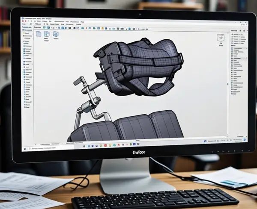Click the gear icon in right panel header
This screenshot has width=257, height=209.
(240, 31)
